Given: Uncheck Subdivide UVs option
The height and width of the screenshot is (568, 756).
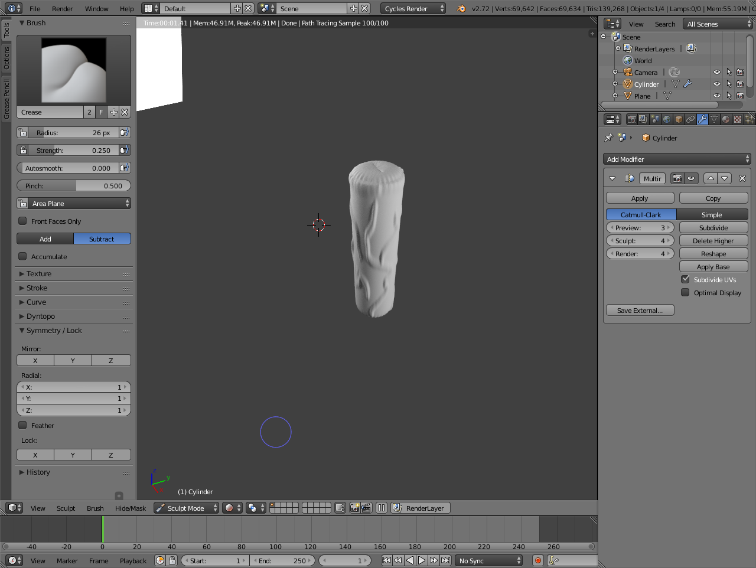Looking at the screenshot, I should coord(685,279).
